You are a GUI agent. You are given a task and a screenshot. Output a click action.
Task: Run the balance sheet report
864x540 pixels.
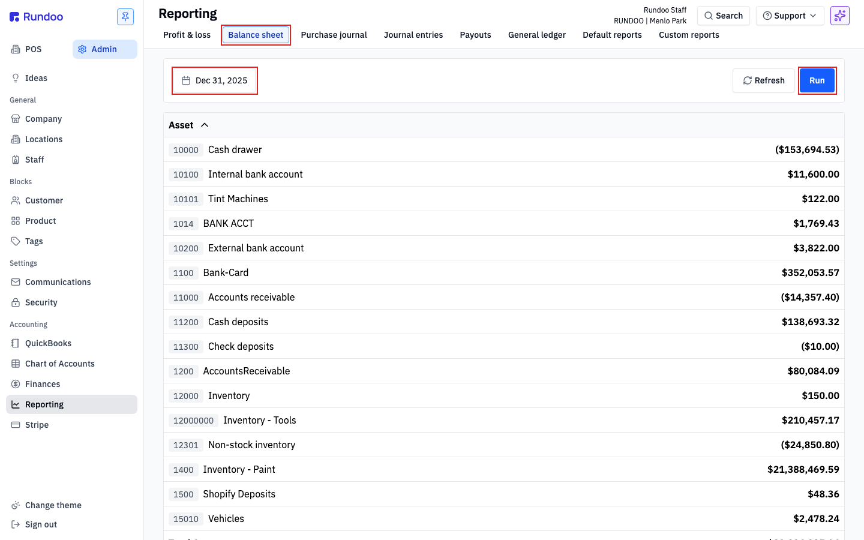tap(817, 80)
